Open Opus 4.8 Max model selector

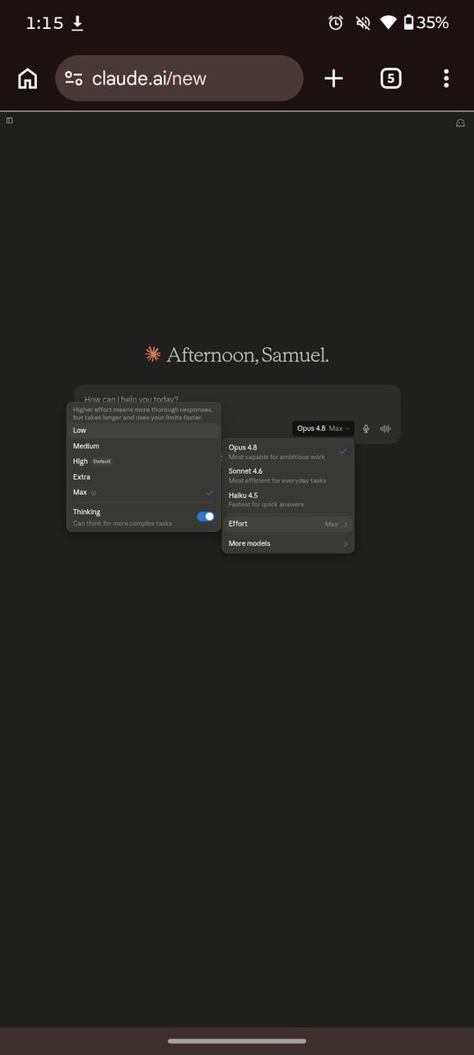tap(323, 428)
